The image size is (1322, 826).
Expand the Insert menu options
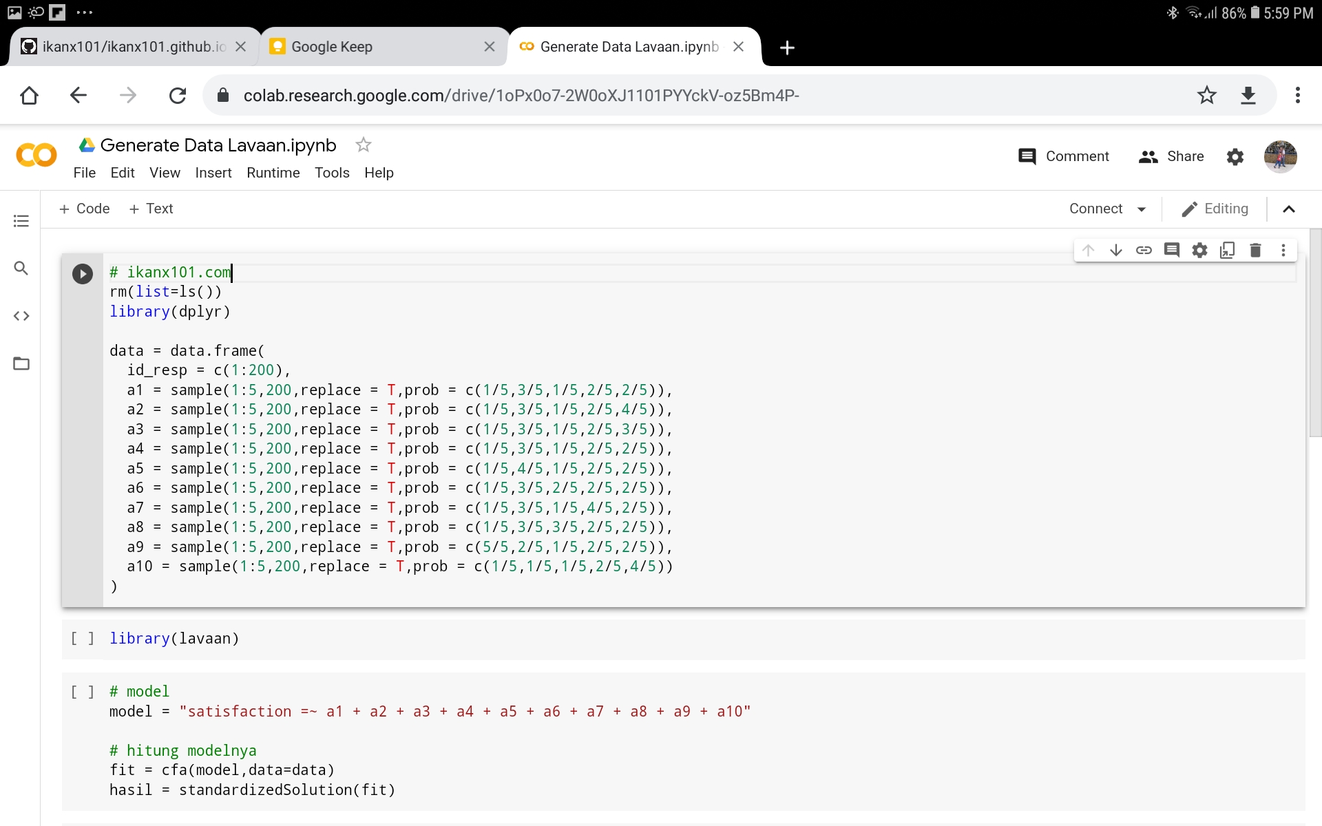(212, 172)
